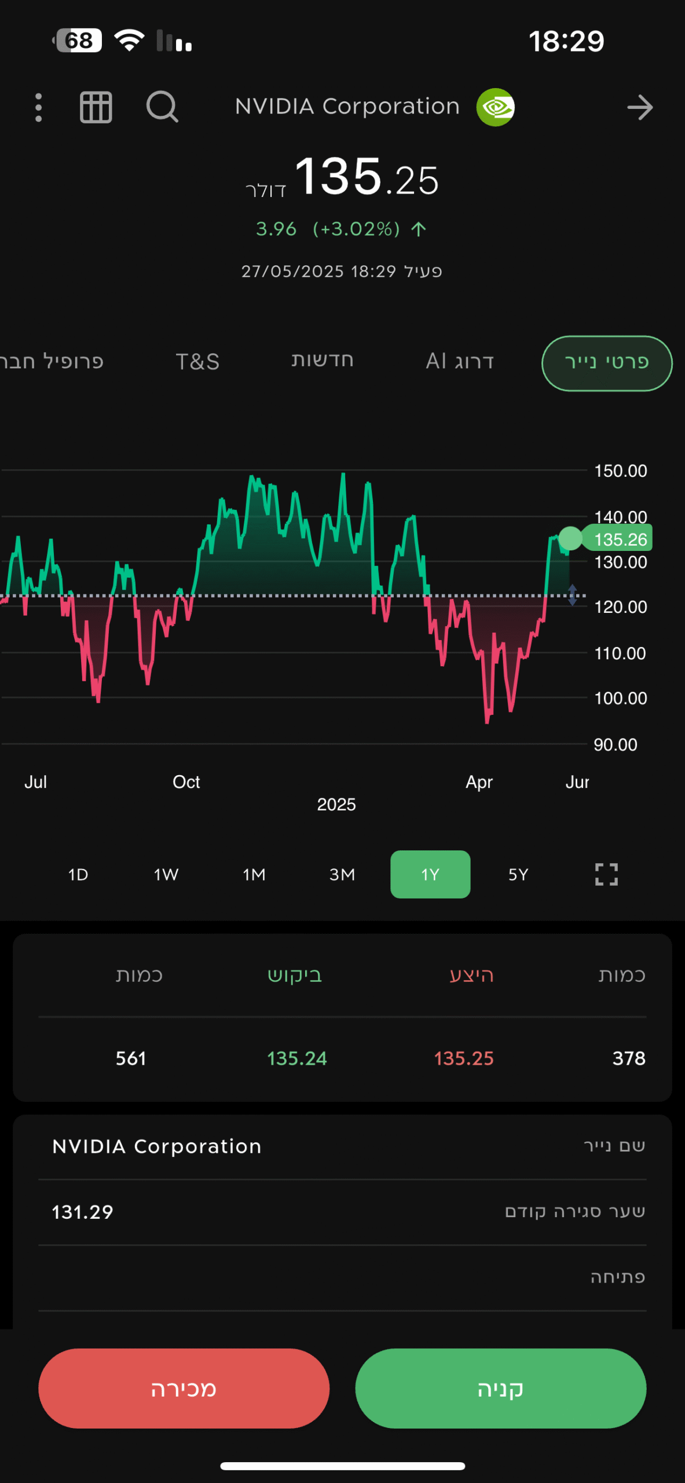Tap the small blue range arrow on chart
The image size is (685, 1483).
pos(572,595)
